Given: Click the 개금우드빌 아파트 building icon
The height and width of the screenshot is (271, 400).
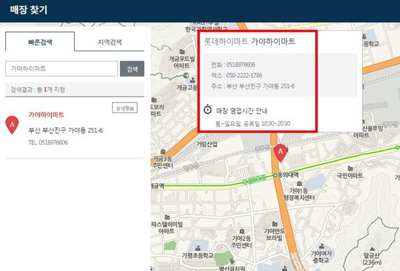Looking at the screenshot, I should pos(182,52).
